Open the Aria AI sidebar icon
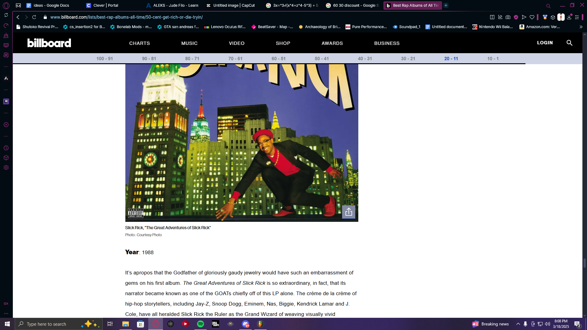 6,78
